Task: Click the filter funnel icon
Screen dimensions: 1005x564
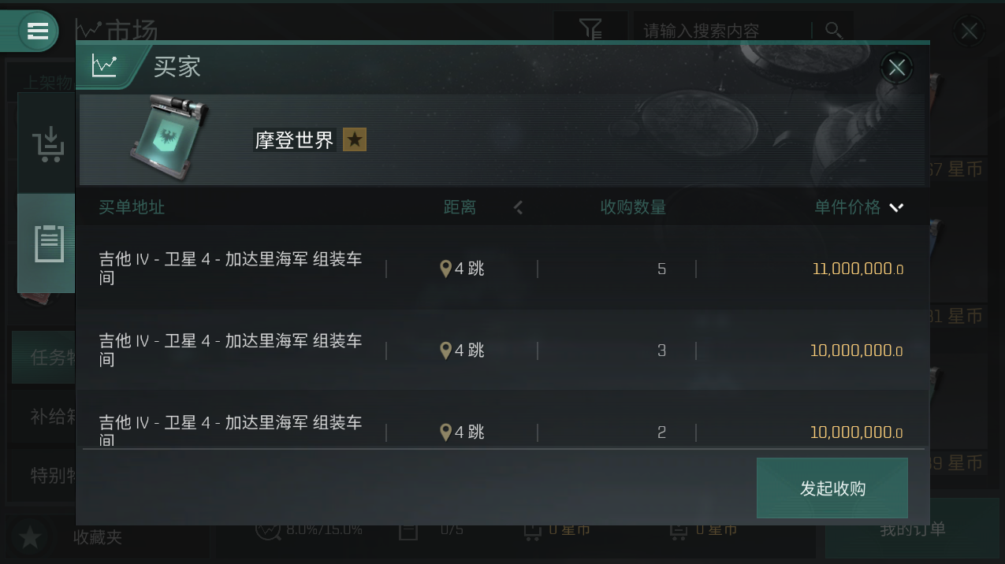Action: click(590, 31)
